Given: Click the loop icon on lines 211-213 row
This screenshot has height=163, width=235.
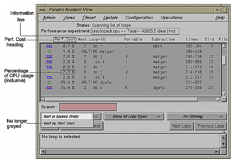Looking at the screenshot, I should [49, 67].
